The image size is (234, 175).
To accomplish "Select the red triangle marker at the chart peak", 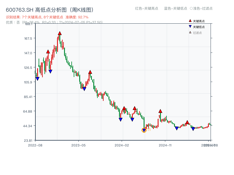I will (x=60, y=34).
